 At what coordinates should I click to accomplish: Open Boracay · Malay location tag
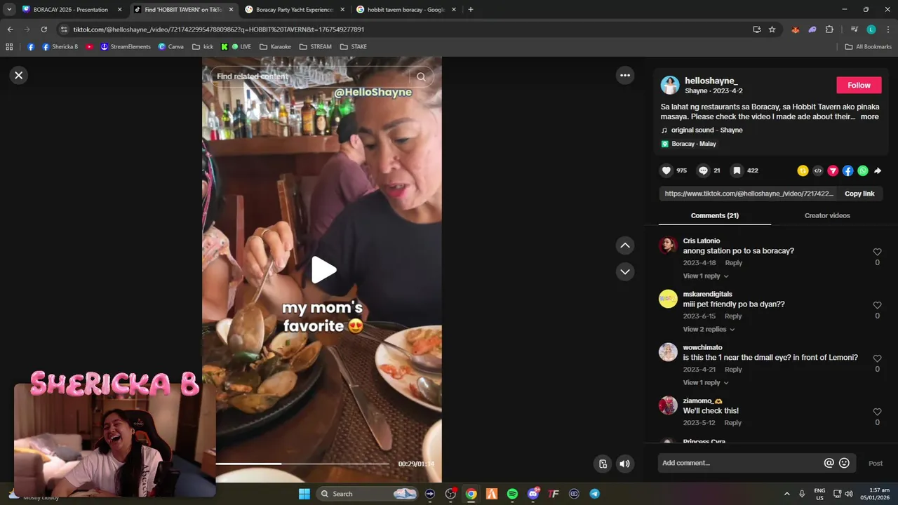(694, 144)
